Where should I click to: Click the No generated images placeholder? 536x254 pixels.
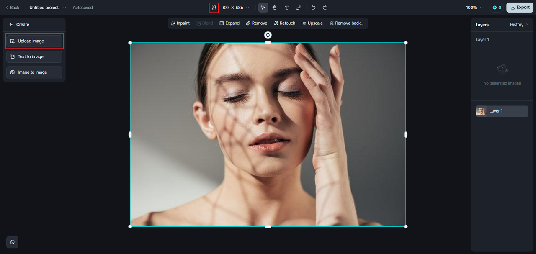tap(502, 75)
